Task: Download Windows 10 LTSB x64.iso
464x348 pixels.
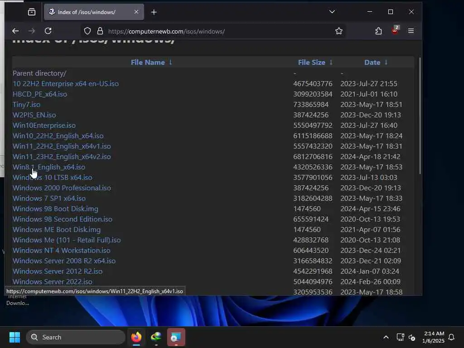Action: click(x=53, y=178)
